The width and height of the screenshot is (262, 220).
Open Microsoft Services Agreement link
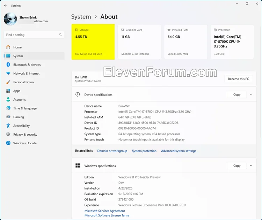[105, 211]
